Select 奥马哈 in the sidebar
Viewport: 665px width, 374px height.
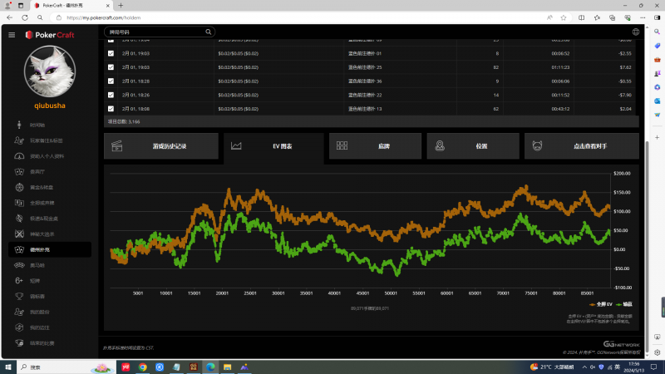pos(37,265)
